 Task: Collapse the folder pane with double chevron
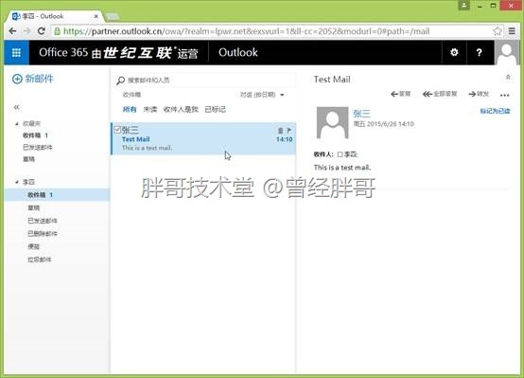16,107
